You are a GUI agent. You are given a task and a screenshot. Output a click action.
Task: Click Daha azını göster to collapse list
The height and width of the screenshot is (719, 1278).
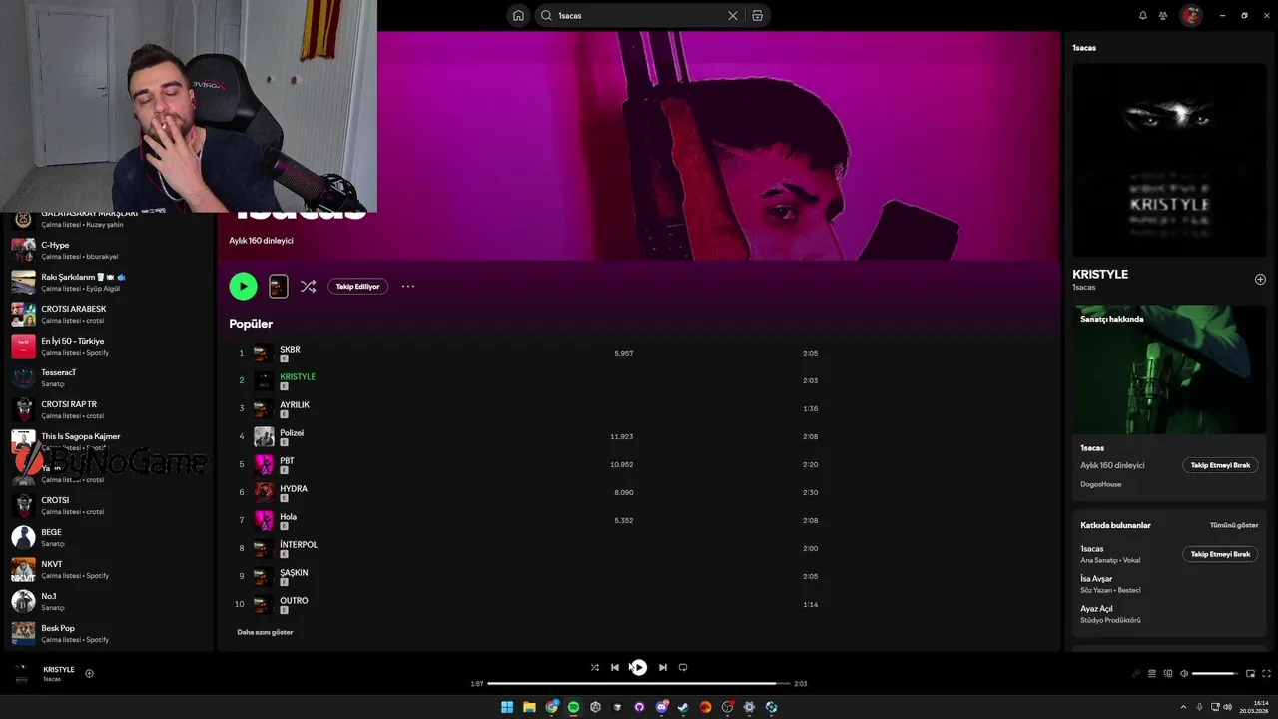click(x=265, y=632)
